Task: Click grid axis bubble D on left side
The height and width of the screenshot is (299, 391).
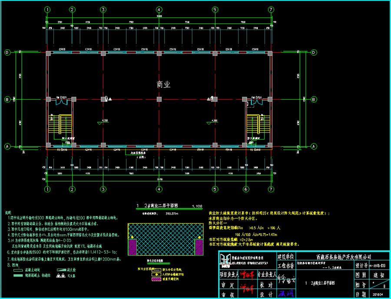Action: [7, 53]
